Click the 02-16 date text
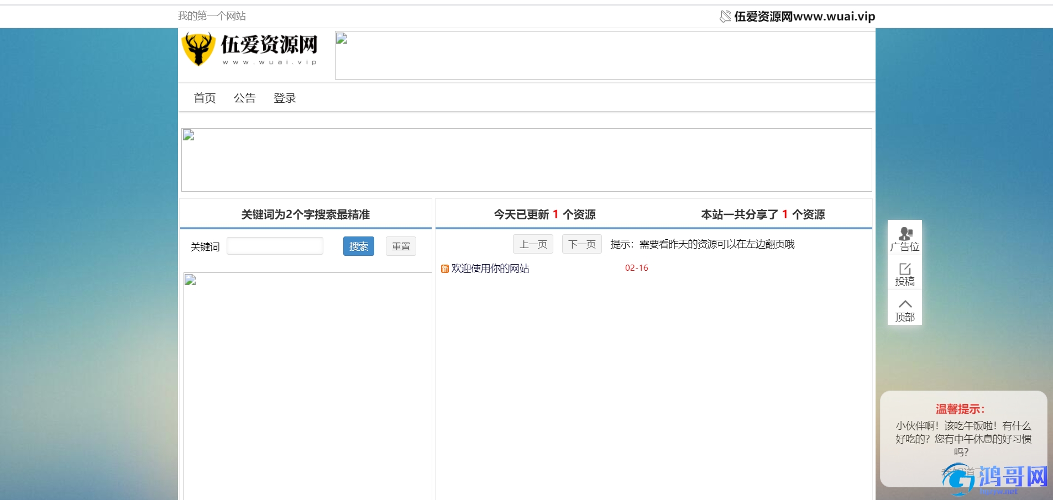Image resolution: width=1053 pixels, height=500 pixels. tap(637, 268)
